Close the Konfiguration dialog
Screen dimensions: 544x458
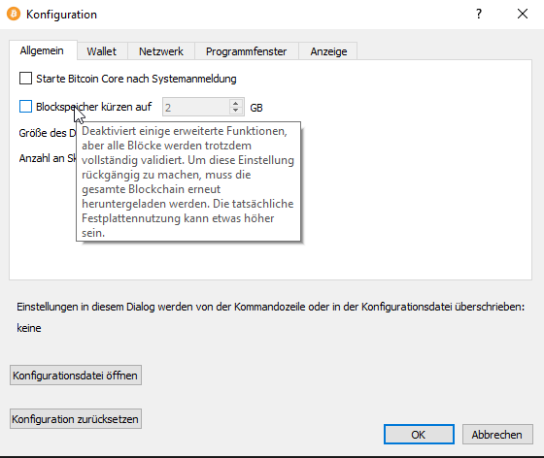[x=523, y=14]
